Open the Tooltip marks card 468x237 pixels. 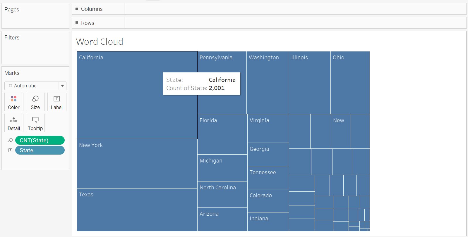click(35, 123)
